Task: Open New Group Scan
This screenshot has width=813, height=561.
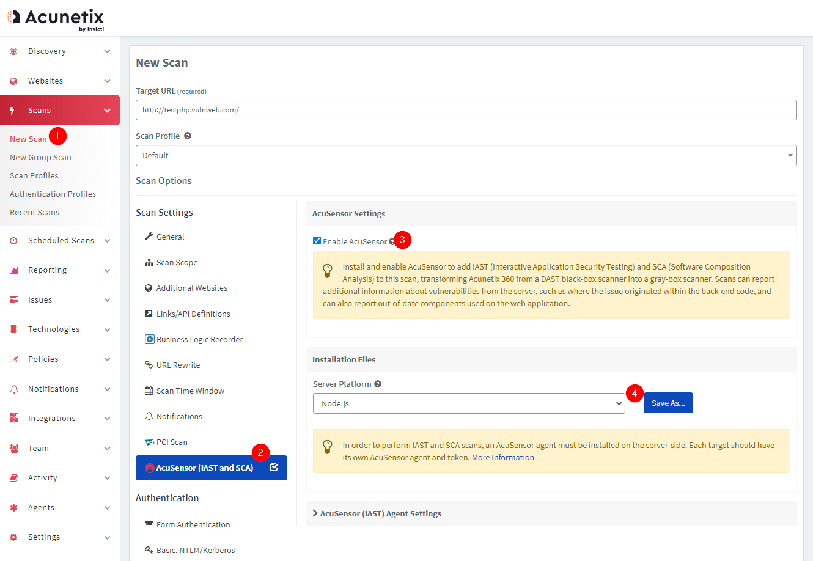Action: pyautogui.click(x=40, y=157)
